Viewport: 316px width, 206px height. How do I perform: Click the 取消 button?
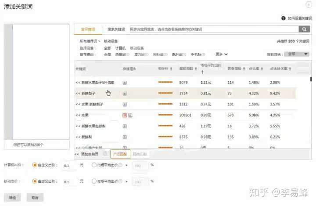pyautogui.click(x=35, y=198)
